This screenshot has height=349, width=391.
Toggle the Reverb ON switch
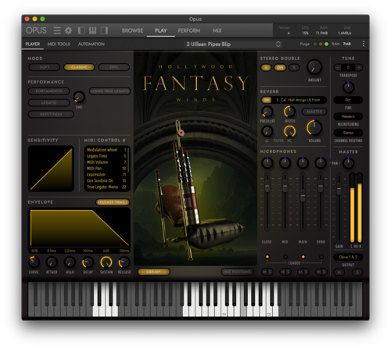[266, 100]
